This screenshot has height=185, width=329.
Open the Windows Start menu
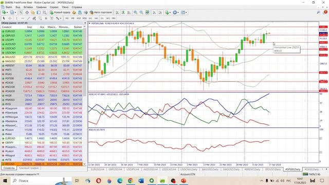[5, 180]
